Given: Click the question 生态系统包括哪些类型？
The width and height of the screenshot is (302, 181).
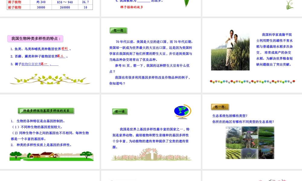Looking at the screenshot, I should point(230,116).
